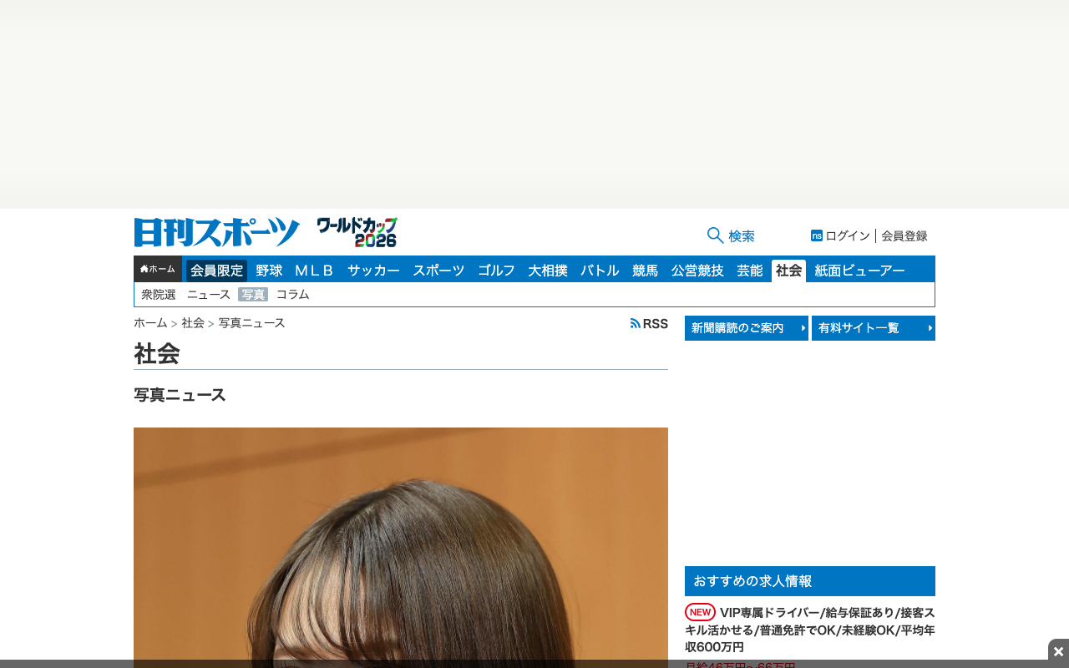Click the Nikkan Sports logo
1069x668 pixels.
point(216,232)
